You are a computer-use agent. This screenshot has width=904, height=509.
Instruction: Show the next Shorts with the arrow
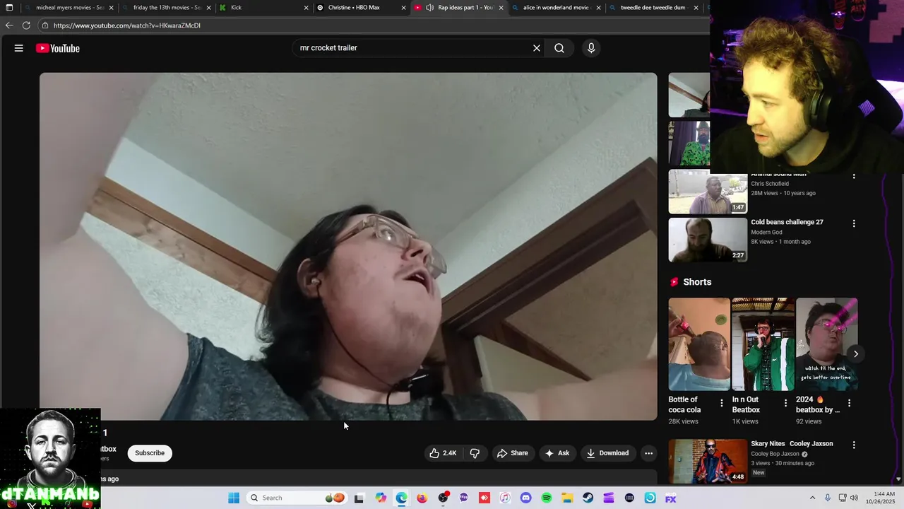[x=855, y=353]
